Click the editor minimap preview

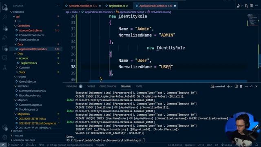[x=253, y=20]
